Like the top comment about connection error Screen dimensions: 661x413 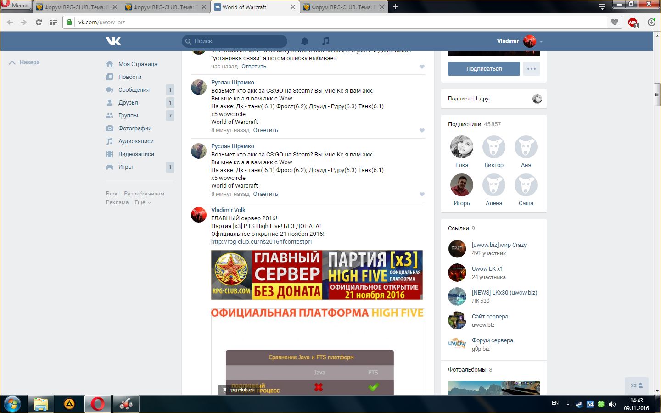[422, 67]
